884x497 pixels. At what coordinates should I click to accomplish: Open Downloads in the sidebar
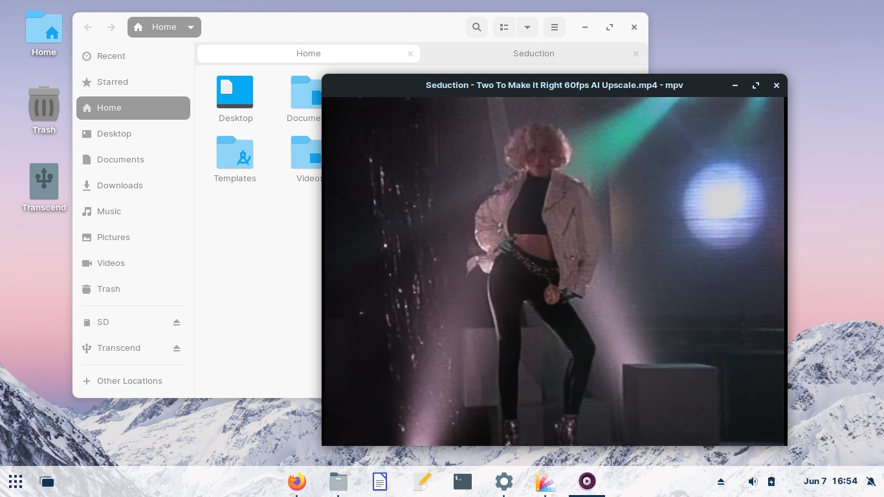(133, 186)
